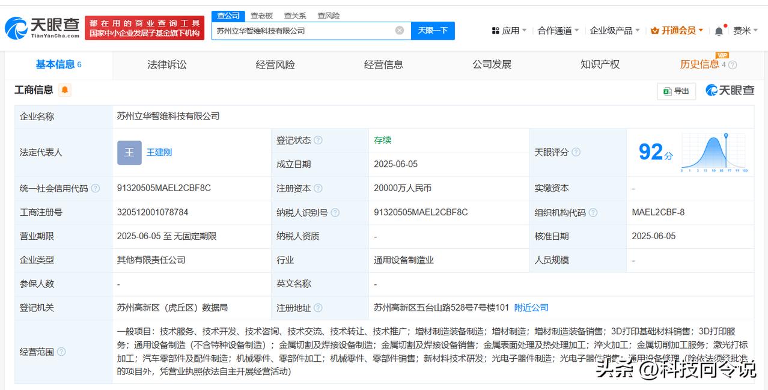Click the 导出 export button

coord(677,91)
